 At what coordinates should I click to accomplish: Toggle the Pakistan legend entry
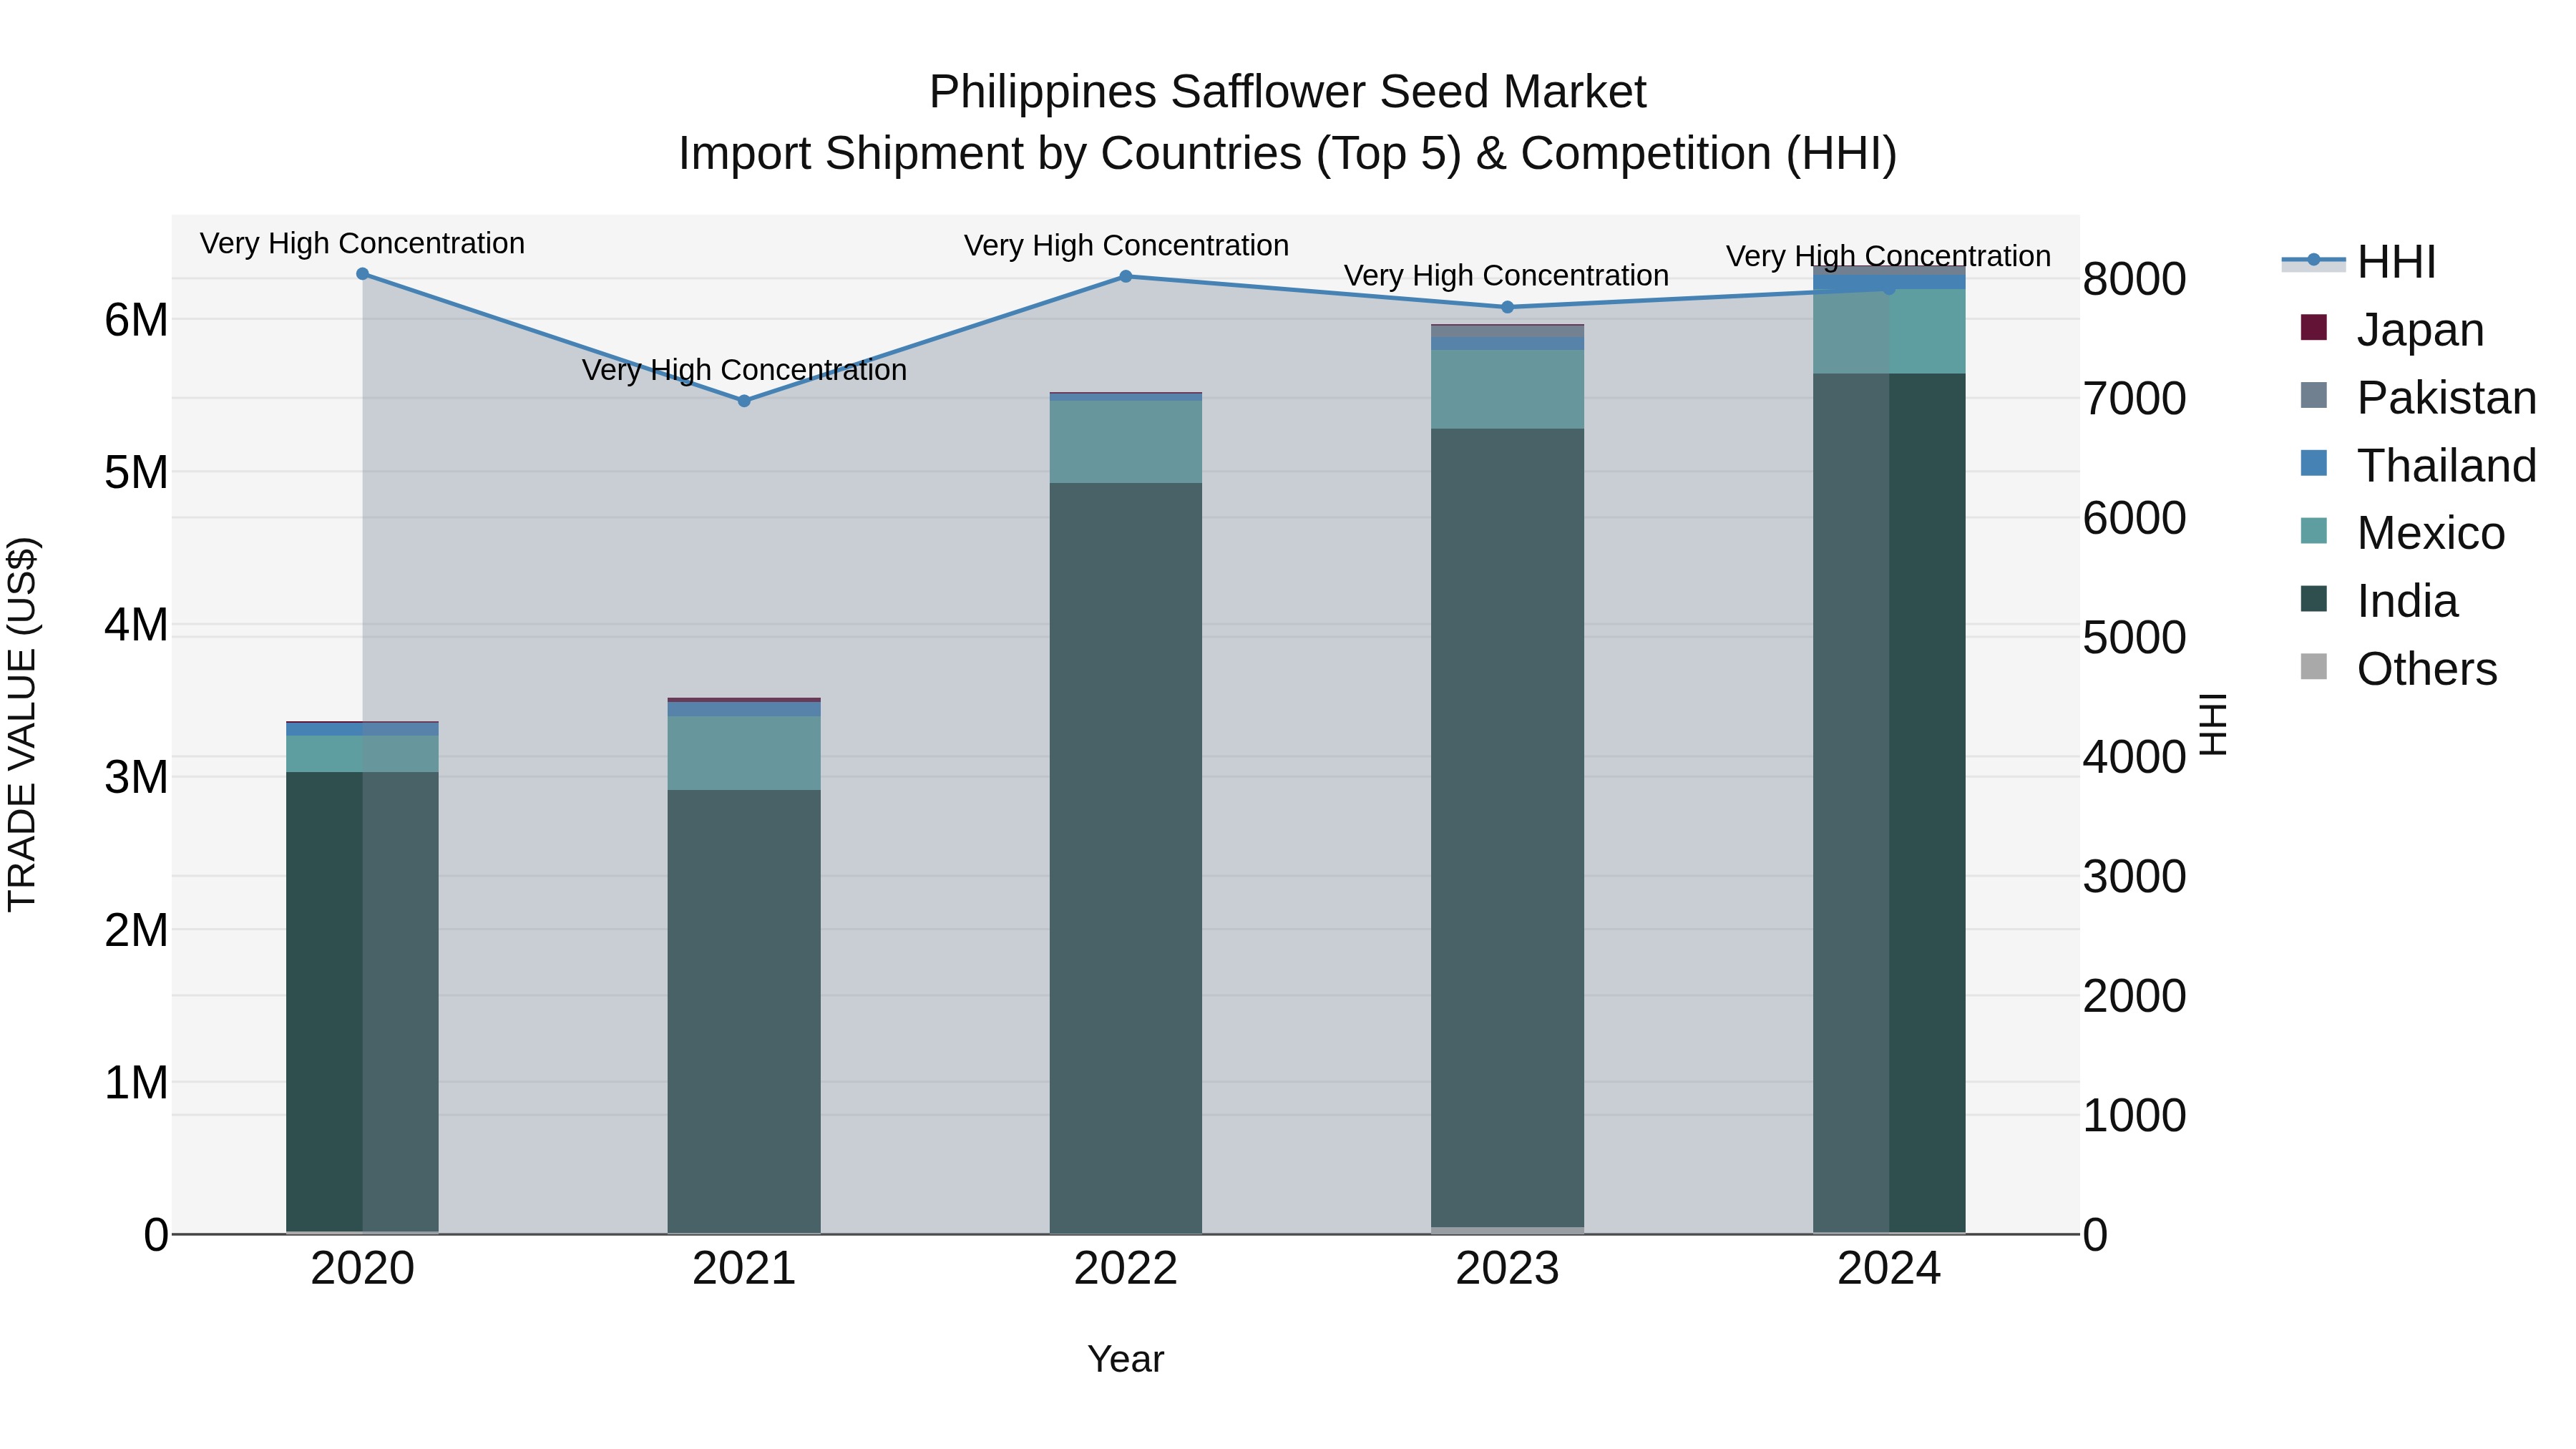[2418, 397]
